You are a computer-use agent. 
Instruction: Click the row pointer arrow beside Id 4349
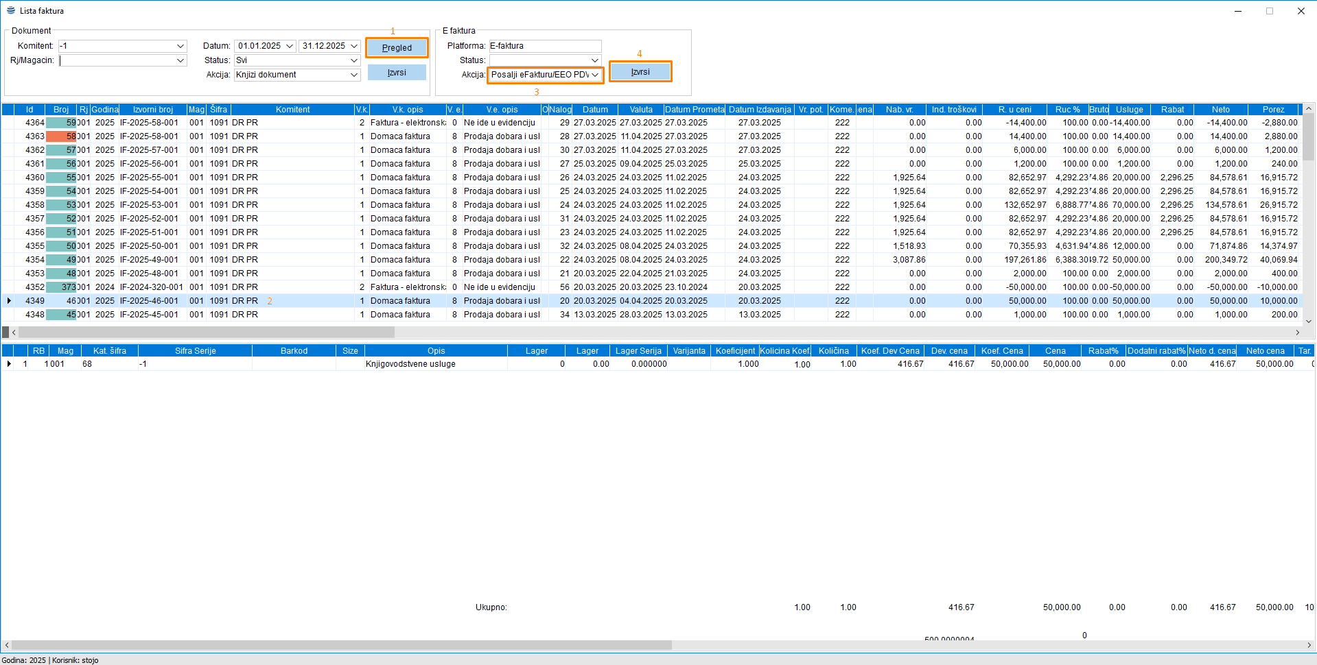(x=8, y=301)
